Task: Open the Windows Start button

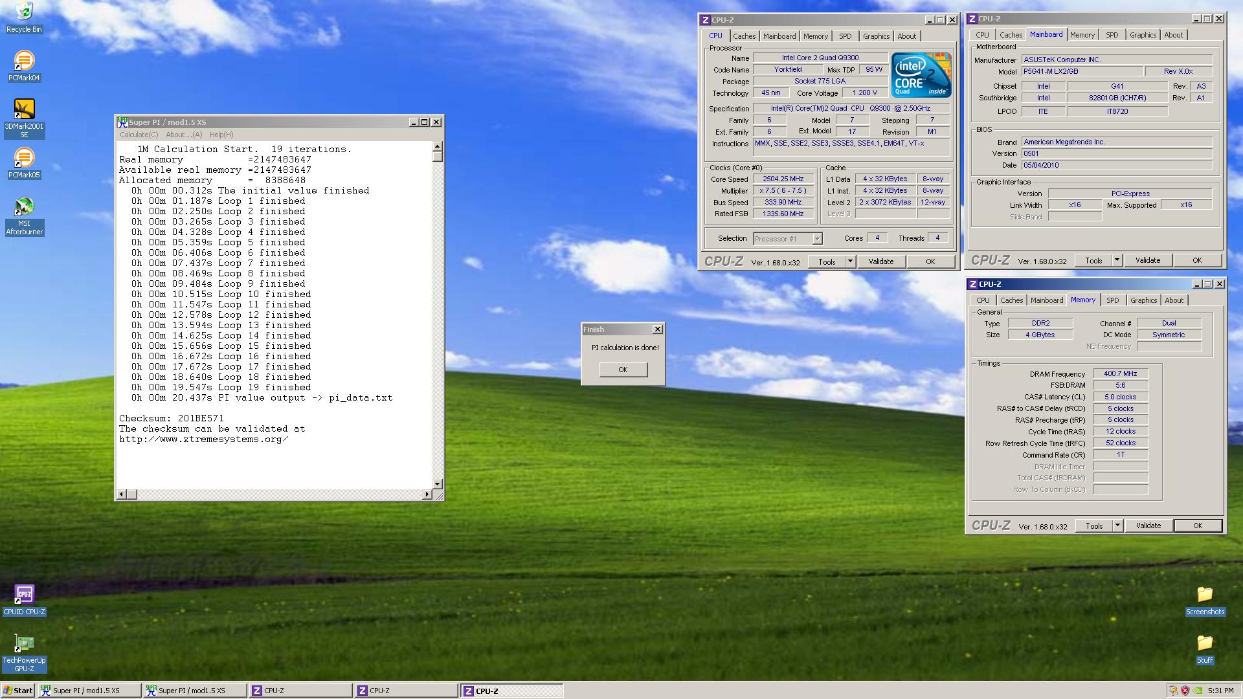Action: 18,691
